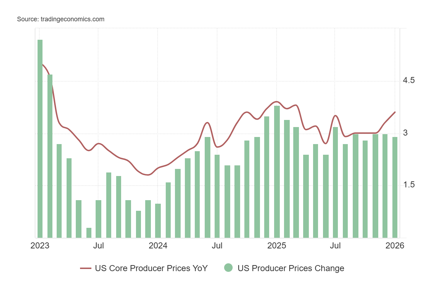
Task: Click the Jul label between 2025 and 2026
Action: pyautogui.click(x=335, y=246)
